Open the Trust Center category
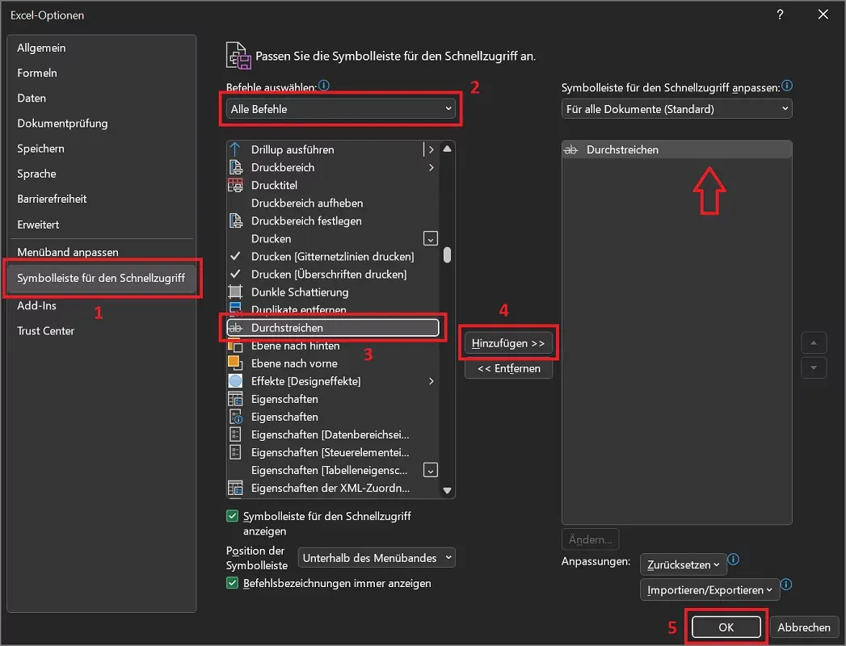 coord(45,331)
